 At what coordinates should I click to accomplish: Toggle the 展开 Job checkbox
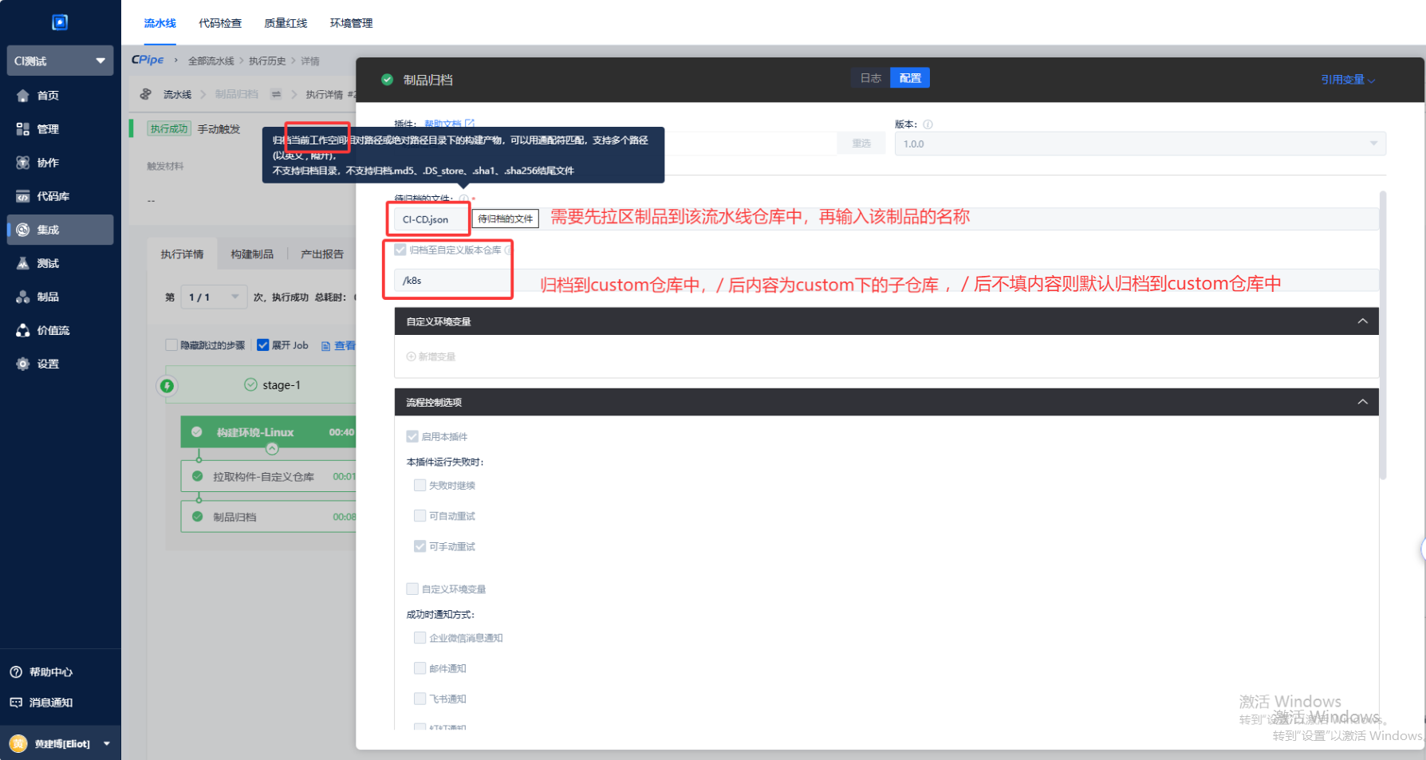[262, 345]
